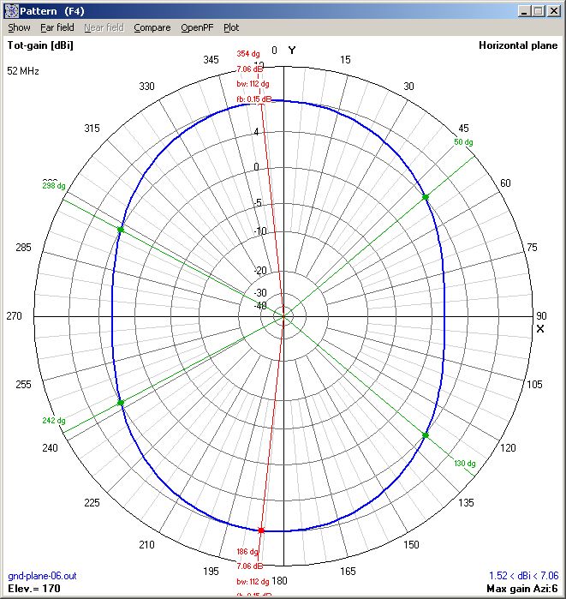Screen dimensions: 566x599
Task: Open the Plot menu
Action: click(231, 27)
